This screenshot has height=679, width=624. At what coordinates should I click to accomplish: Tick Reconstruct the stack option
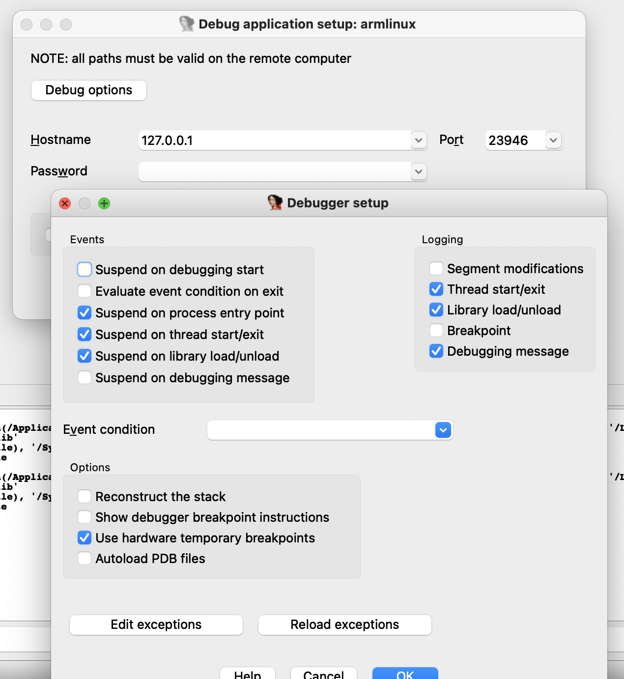pyautogui.click(x=85, y=496)
